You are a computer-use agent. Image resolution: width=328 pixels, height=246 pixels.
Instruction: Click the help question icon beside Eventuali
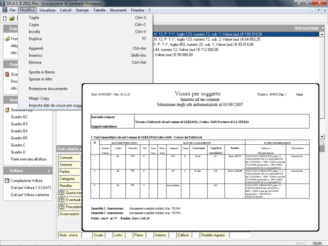click(x=61, y=200)
